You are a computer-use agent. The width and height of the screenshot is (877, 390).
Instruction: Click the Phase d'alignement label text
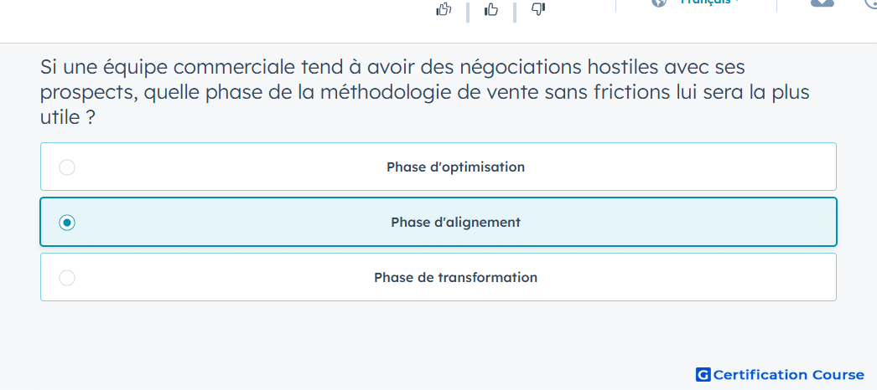(x=456, y=222)
